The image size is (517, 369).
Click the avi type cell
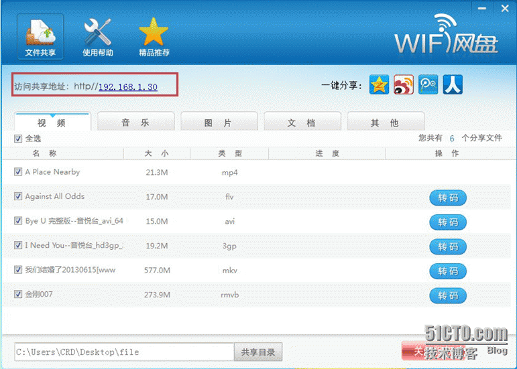pyautogui.click(x=229, y=221)
